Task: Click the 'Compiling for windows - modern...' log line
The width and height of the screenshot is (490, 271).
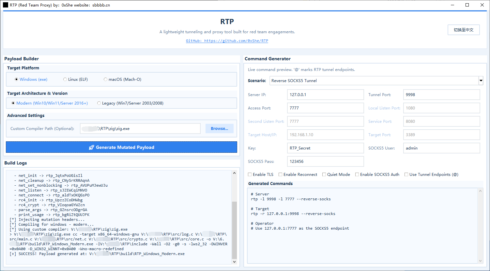Action: click(x=52, y=224)
